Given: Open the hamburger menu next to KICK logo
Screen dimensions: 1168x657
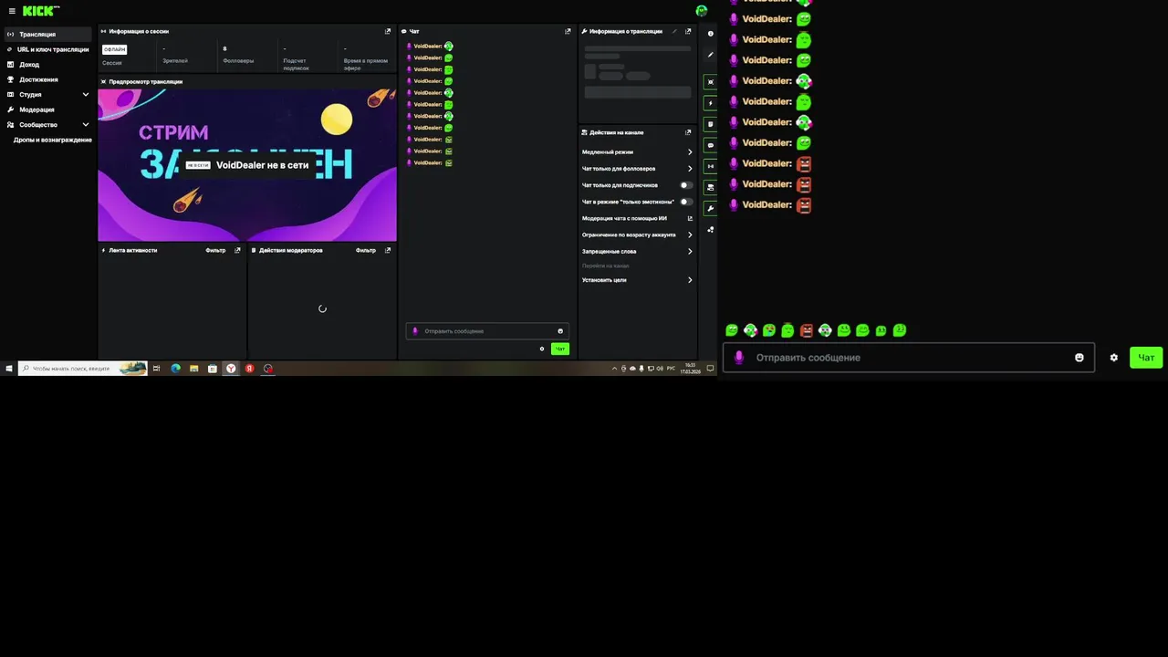Looking at the screenshot, I should [12, 11].
